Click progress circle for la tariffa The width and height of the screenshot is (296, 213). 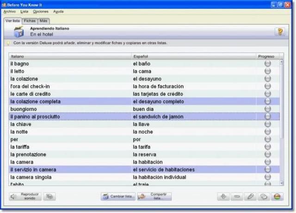click(268, 147)
